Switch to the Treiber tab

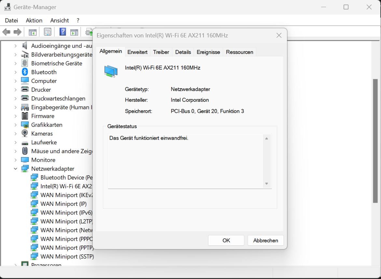(161, 52)
